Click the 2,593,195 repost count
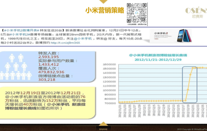The image size is (207, 131). (48, 57)
